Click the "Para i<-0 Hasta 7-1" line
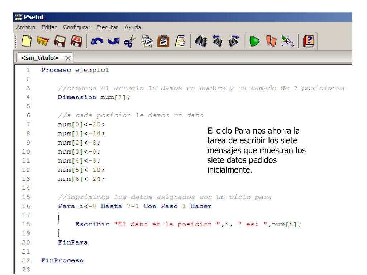Viewport: 367px width, 275px height. [135, 206]
